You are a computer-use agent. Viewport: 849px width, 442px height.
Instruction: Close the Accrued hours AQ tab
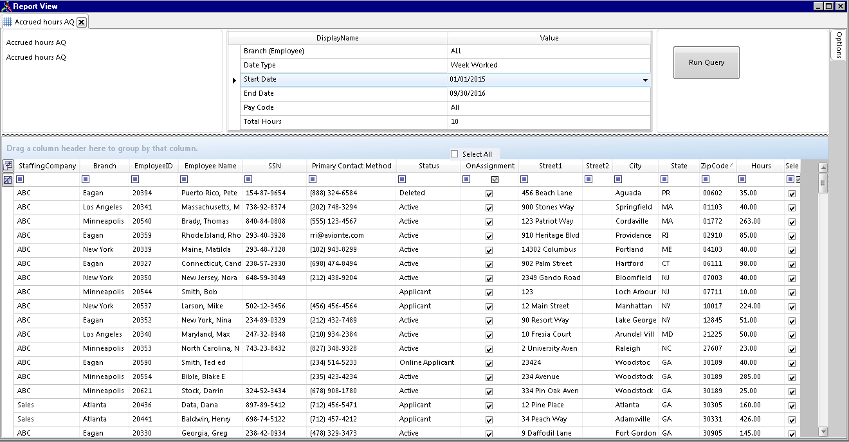click(82, 22)
